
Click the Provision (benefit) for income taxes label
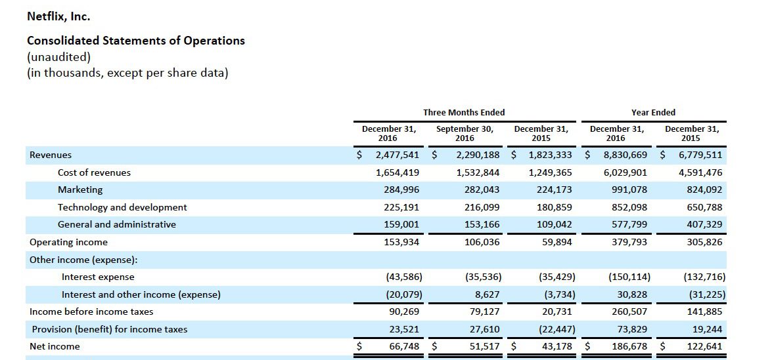(110, 329)
